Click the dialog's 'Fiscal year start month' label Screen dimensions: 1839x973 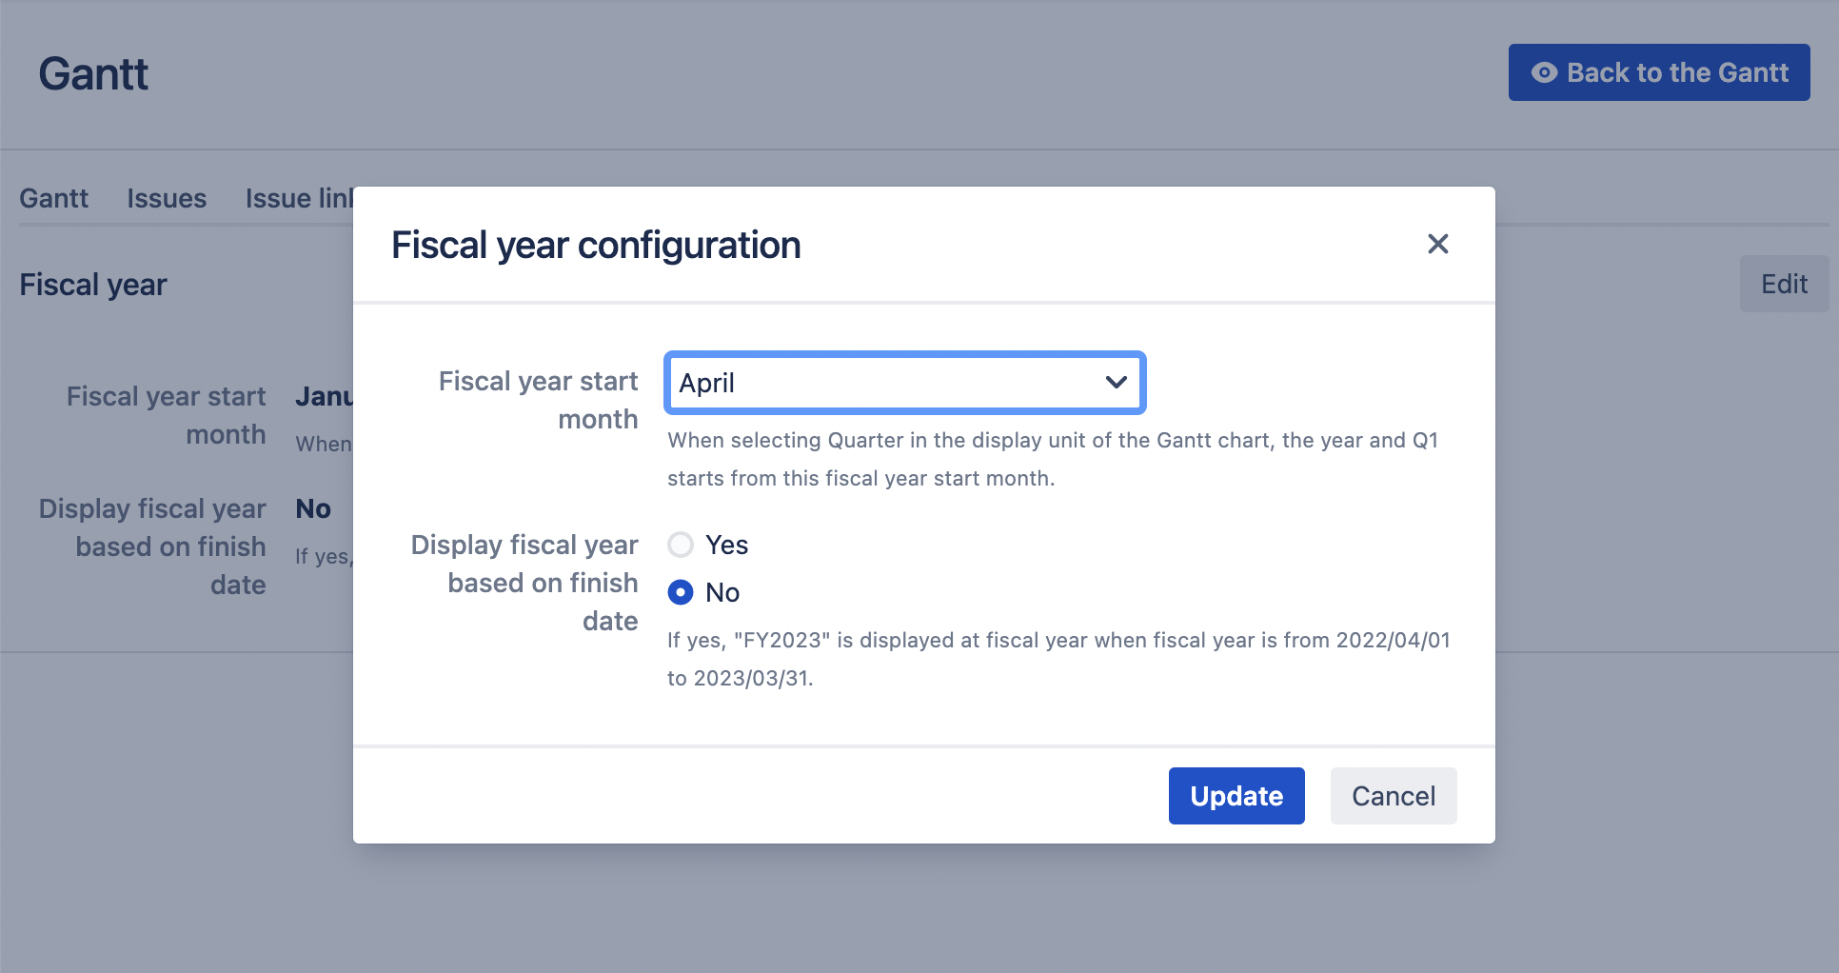(539, 400)
